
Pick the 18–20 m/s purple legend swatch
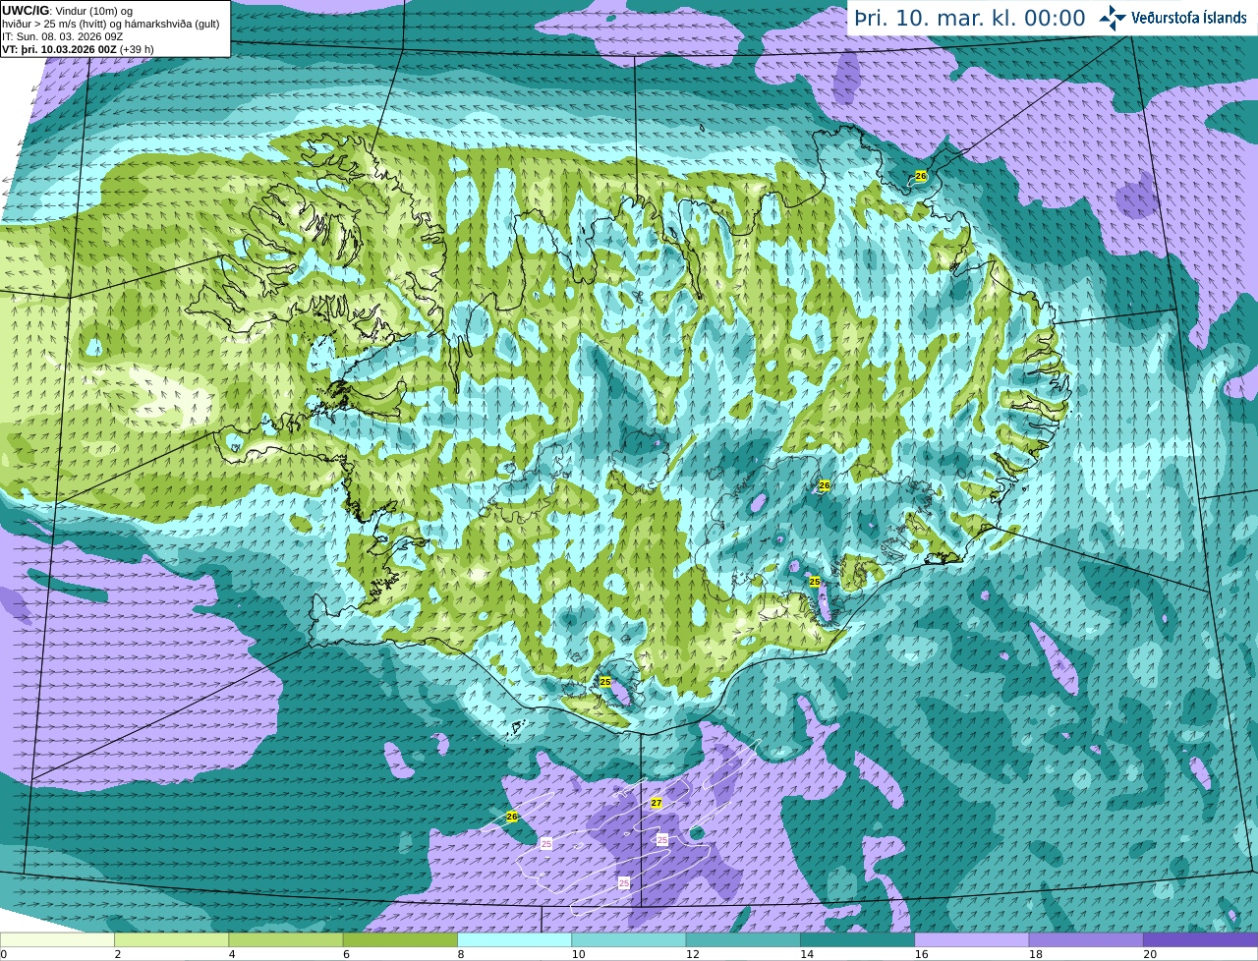pyautogui.click(x=1086, y=939)
